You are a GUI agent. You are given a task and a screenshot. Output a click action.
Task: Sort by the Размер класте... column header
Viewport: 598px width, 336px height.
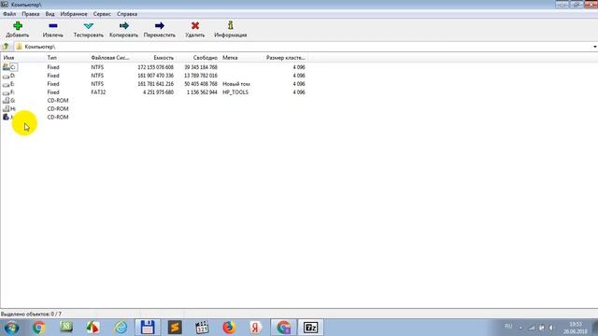coord(285,58)
